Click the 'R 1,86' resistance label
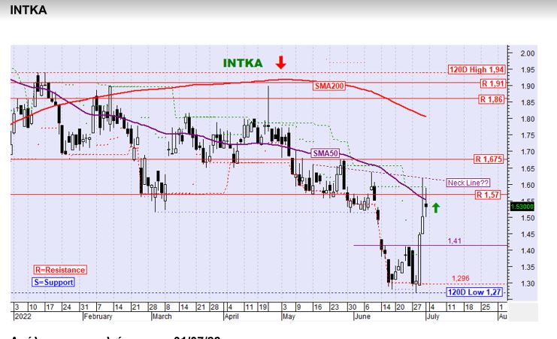 coord(492,99)
